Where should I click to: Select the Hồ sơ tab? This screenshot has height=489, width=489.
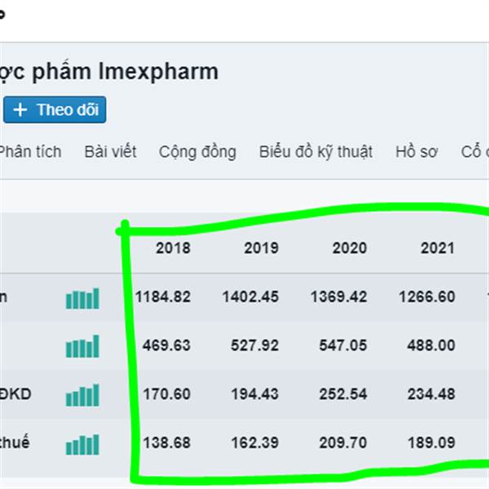click(x=416, y=152)
